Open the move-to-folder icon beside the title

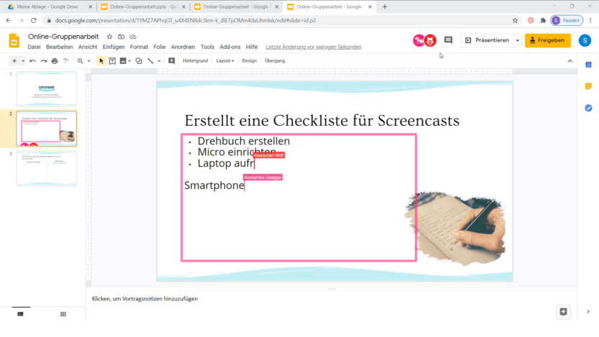121,37
